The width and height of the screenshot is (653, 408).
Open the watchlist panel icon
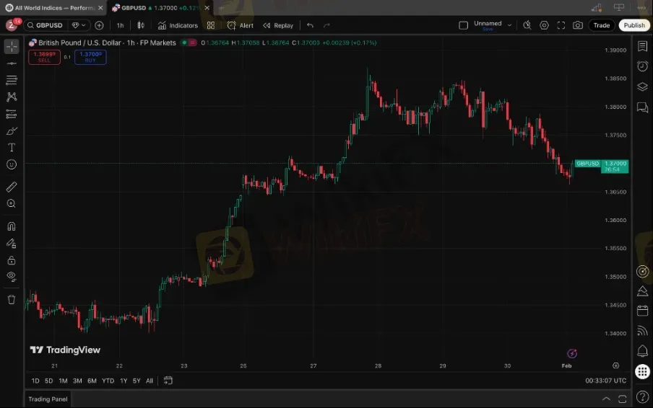point(643,47)
